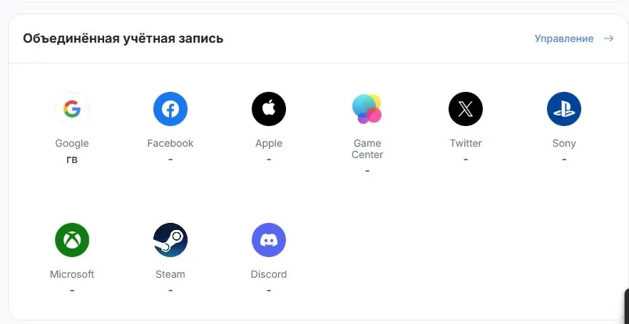Viewport: 629px width, 324px height.
Task: Click the Discord logo icon
Action: (x=269, y=240)
